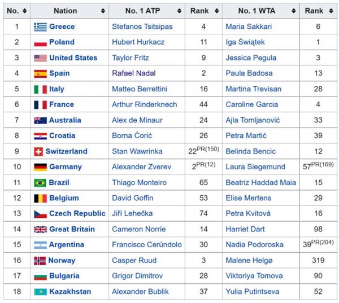This screenshot has height=303, width=339.
Task: Click the Switzerland flag icon
Action: click(38, 151)
